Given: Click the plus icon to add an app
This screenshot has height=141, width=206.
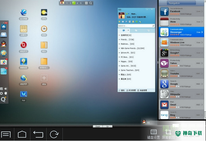Looking at the screenshot, I should pyautogui.click(x=44, y=78).
